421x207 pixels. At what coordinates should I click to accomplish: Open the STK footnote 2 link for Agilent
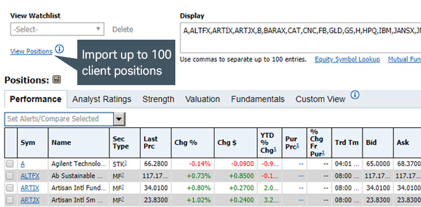click(125, 163)
